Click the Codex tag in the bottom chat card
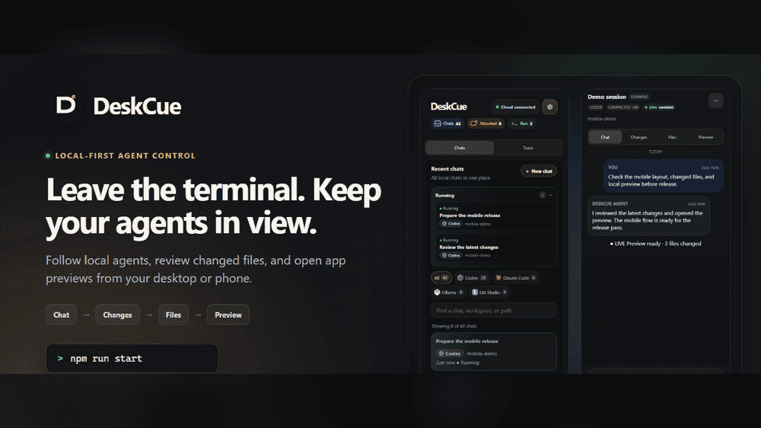This screenshot has height=428, width=761. pyautogui.click(x=450, y=353)
